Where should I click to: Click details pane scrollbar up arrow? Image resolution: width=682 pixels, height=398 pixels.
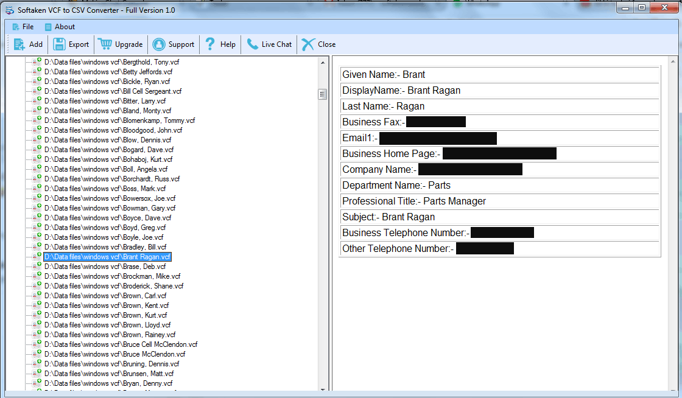click(x=672, y=62)
